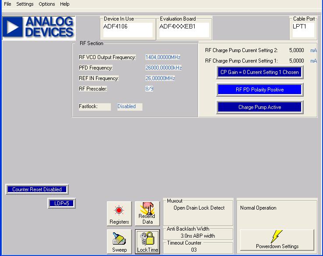Click REF IN Frequency value 26,00000MHz
323x256 pixels.
point(160,78)
